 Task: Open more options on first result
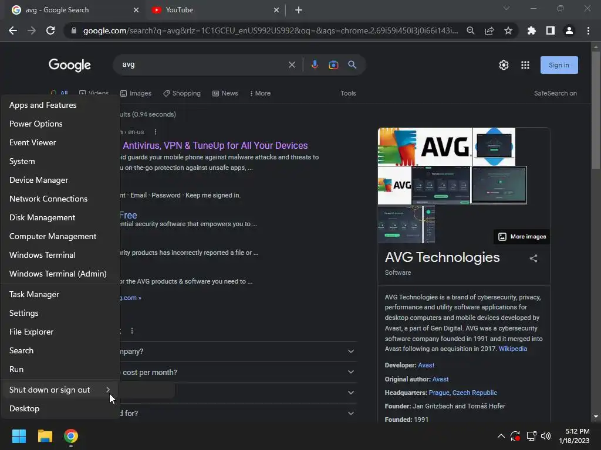(x=155, y=132)
